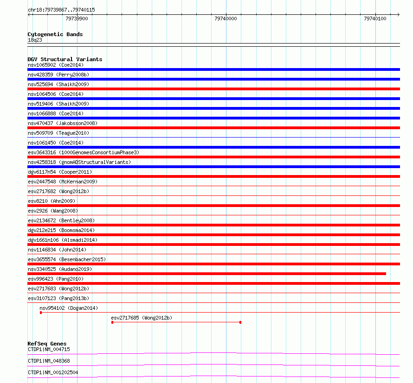Click the DGV Structural Variants track title
This screenshot has width=413, height=383.
pos(65,59)
